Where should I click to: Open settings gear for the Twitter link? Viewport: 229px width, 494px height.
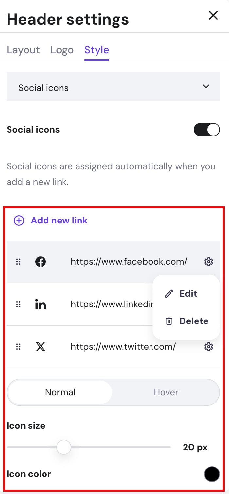[x=208, y=347]
